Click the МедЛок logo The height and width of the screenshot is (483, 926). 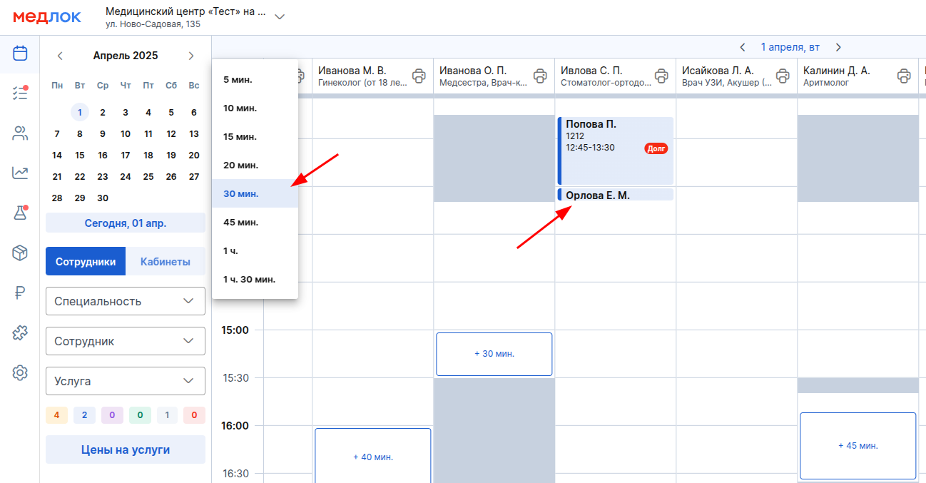click(x=47, y=17)
